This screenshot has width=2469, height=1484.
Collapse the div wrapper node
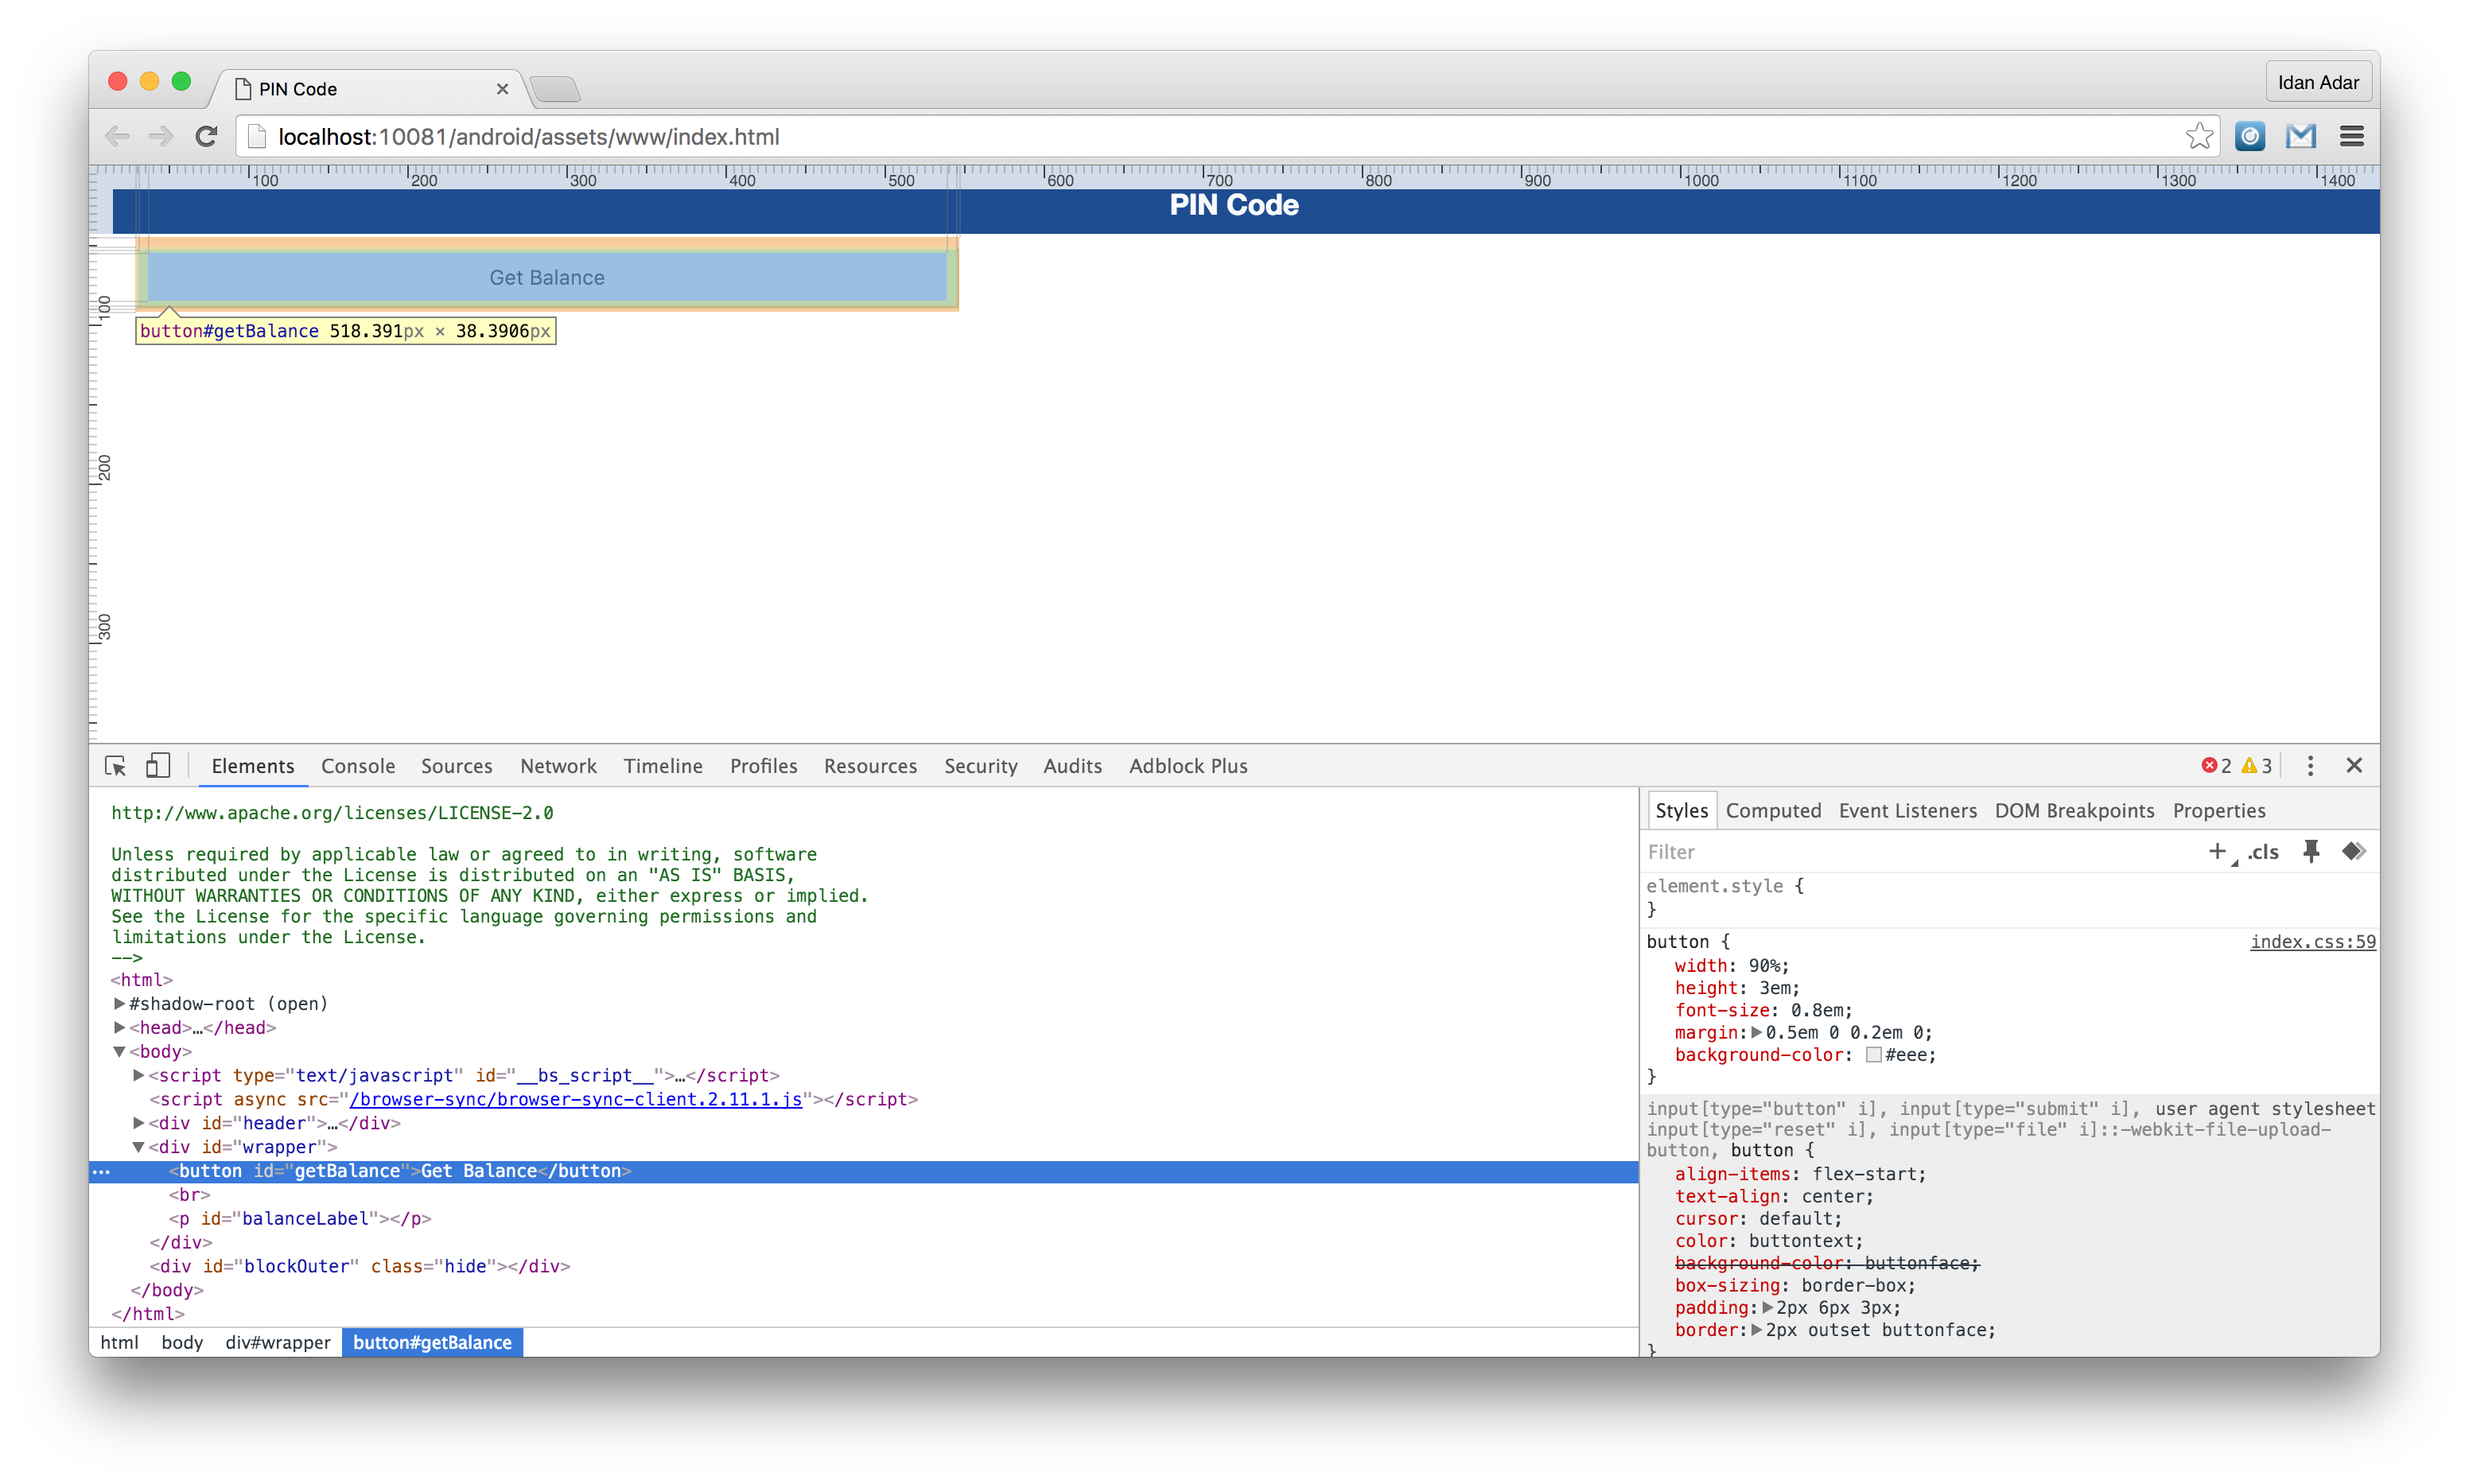(x=138, y=1147)
